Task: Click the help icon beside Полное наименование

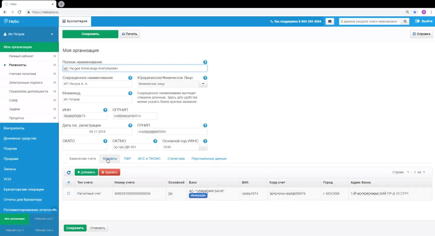Action: pyautogui.click(x=205, y=62)
